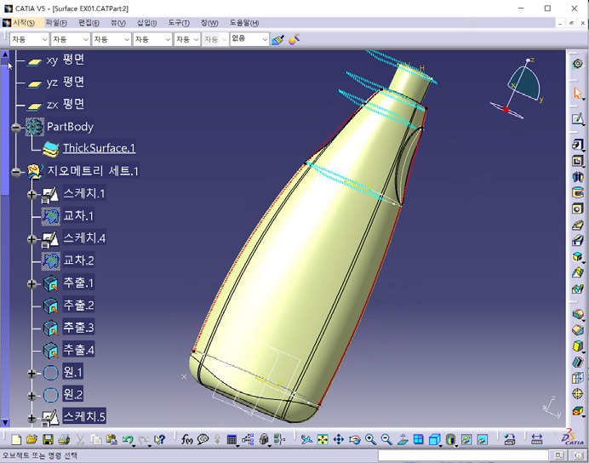Image resolution: width=589 pixels, height=463 pixels.
Task: Open the formula f(x) tool
Action: [x=187, y=439]
